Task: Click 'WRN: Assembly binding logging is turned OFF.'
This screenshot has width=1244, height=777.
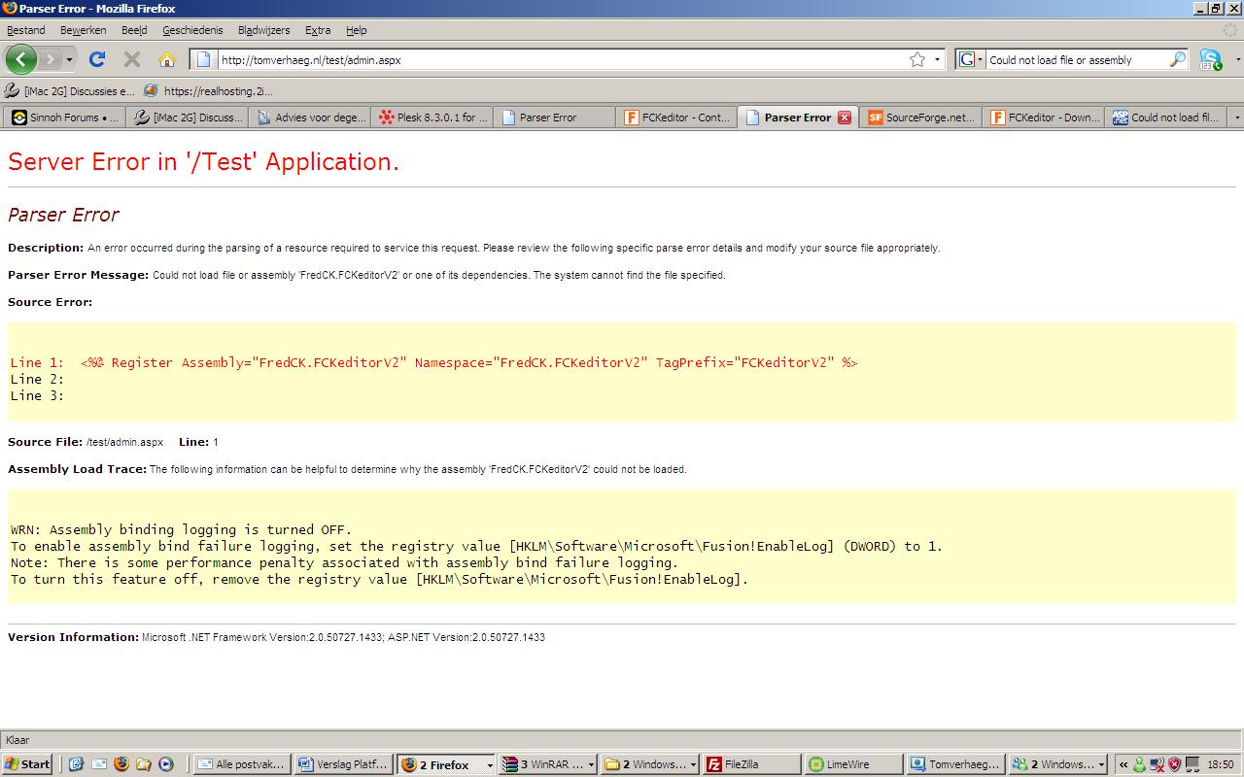Action: (181, 529)
